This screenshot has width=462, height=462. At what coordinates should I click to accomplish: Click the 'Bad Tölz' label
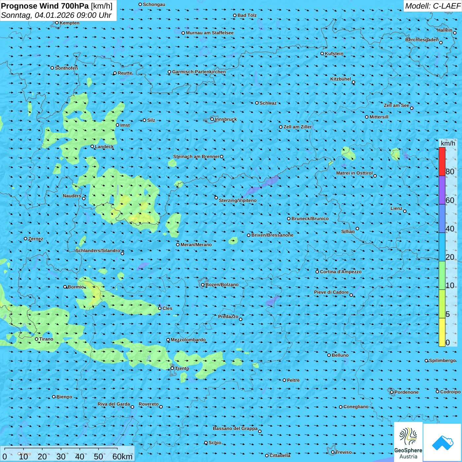pyautogui.click(x=247, y=15)
